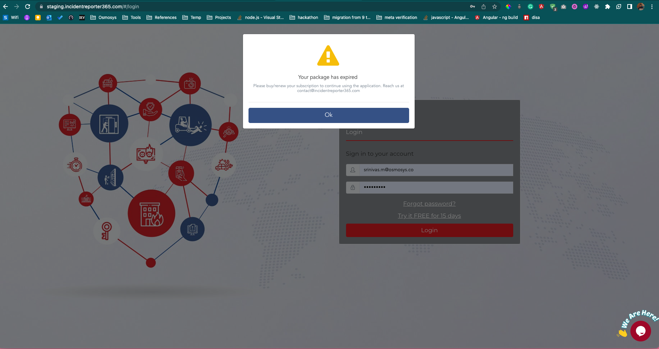659x349 pixels.
Task: Expand the Projects bookmarks folder
Action: coord(219,18)
